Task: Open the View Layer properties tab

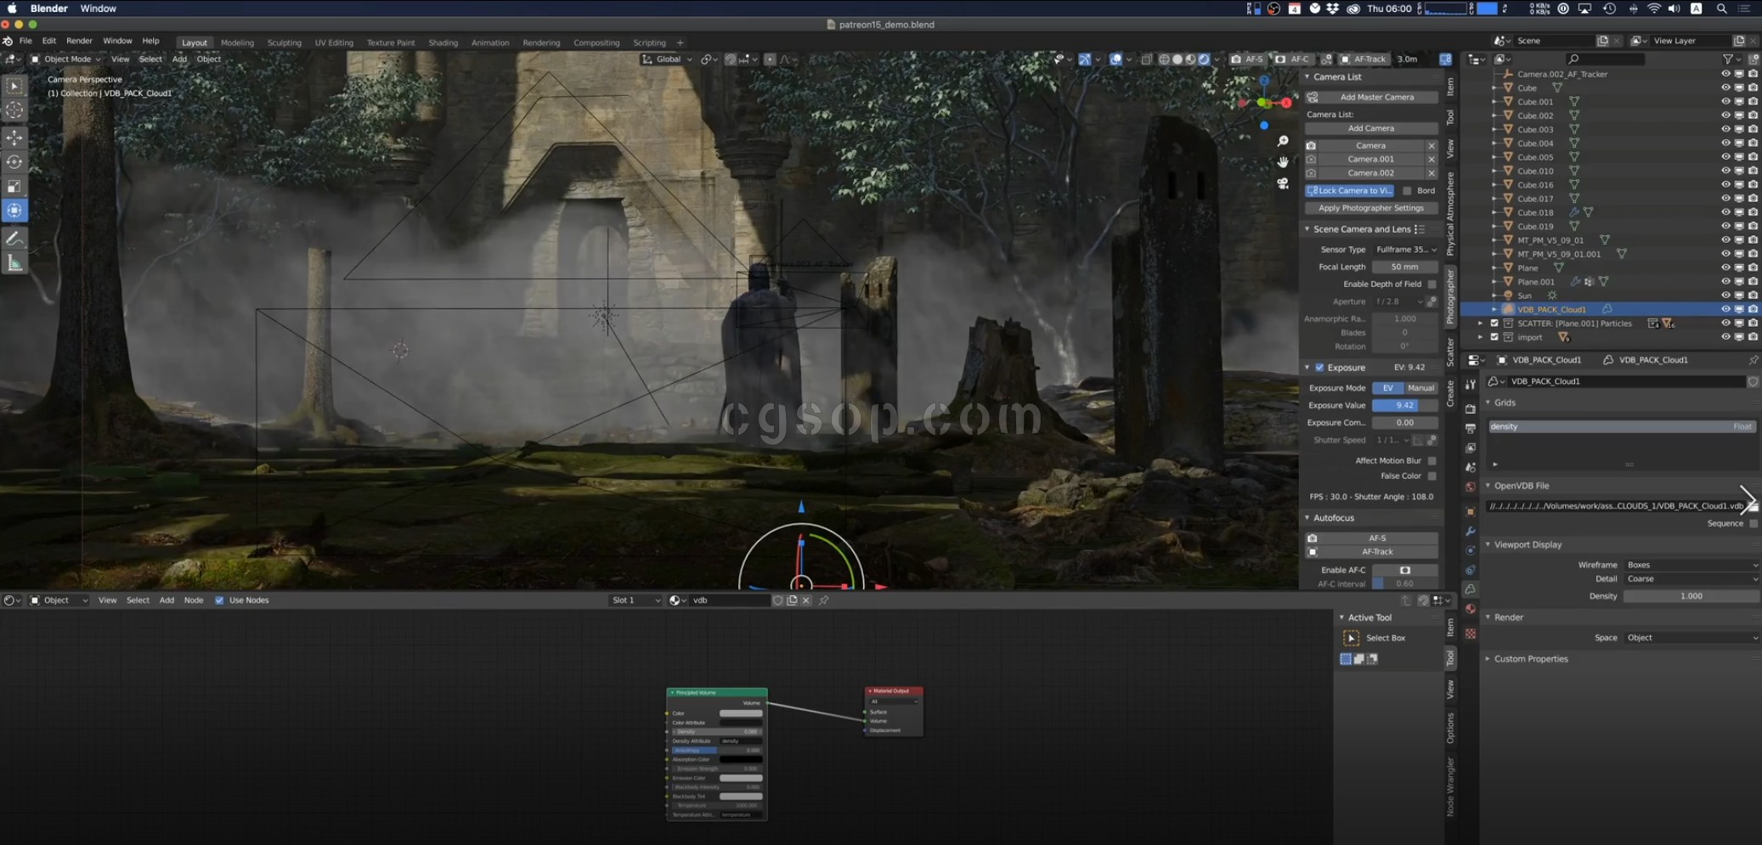Action: click(1471, 448)
